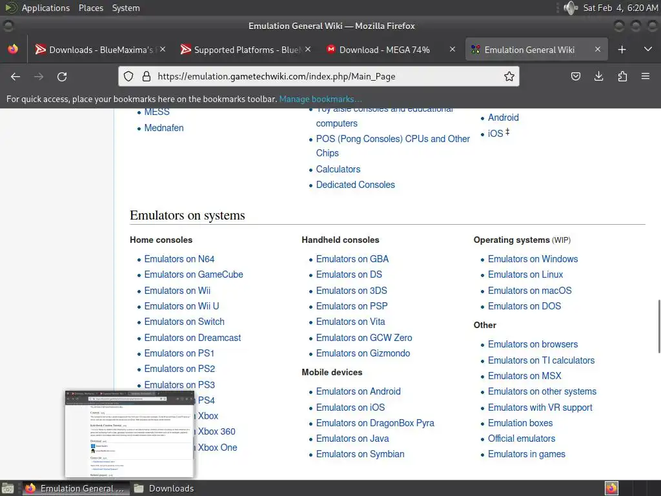Click the tracking protection shield icon
The height and width of the screenshot is (496, 661).
pyautogui.click(x=128, y=76)
